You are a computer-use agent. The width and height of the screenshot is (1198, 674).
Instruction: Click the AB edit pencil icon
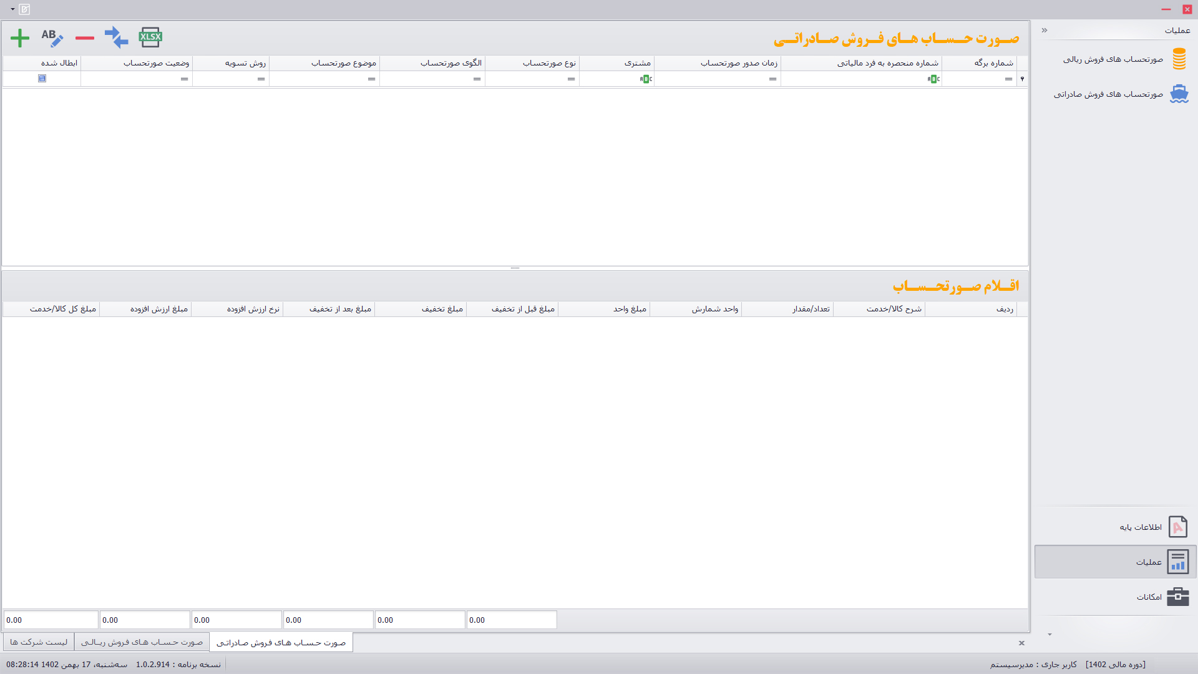(52, 38)
